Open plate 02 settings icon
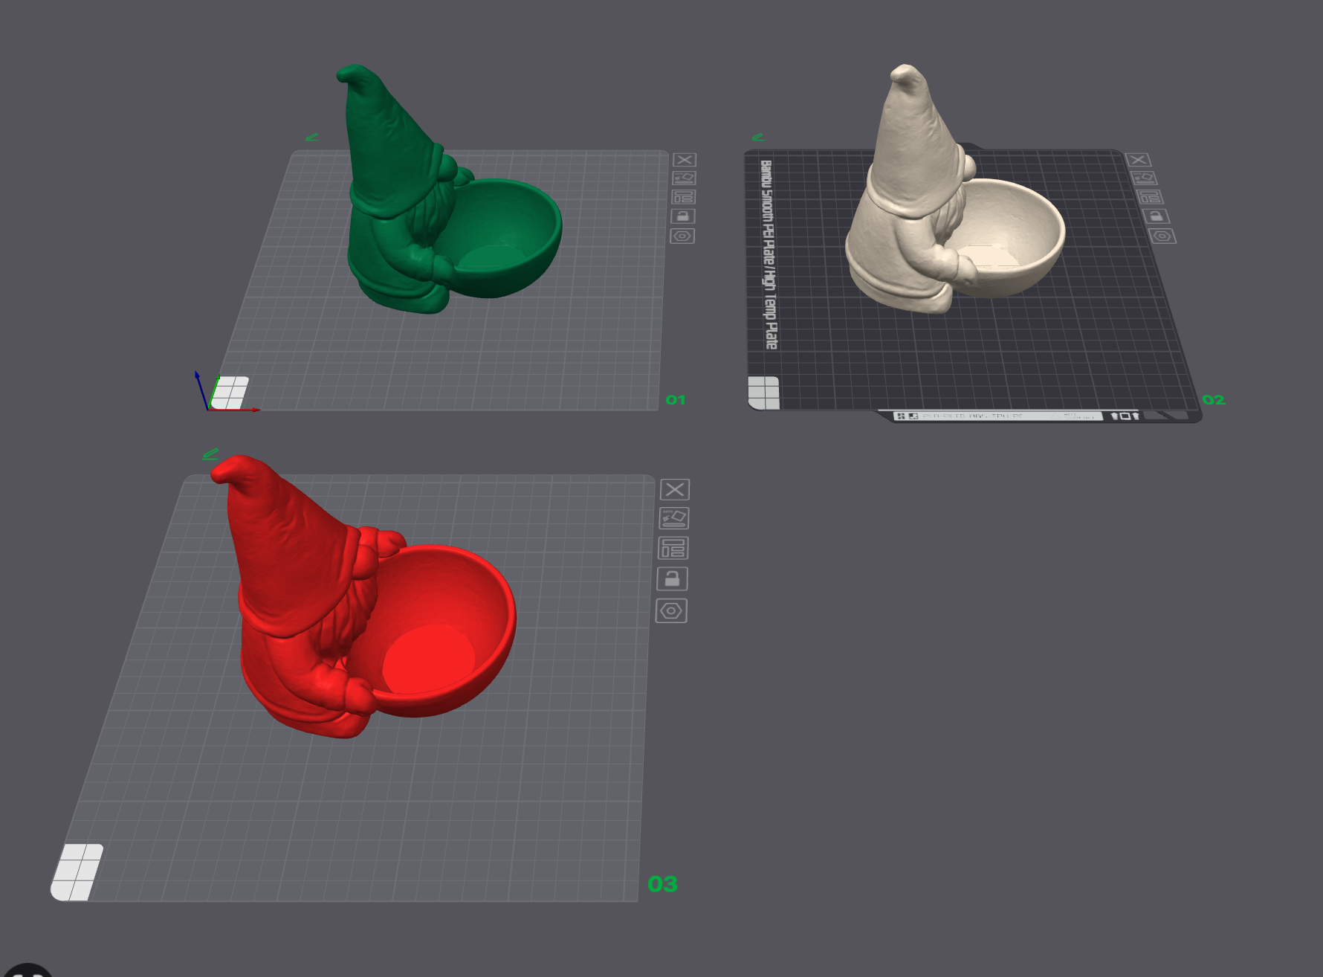Screen dimensions: 1323x977 point(1162,236)
